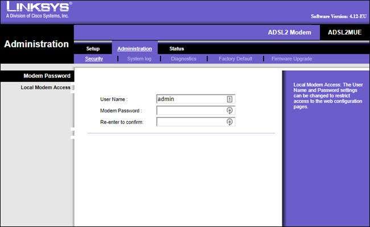370x227 pixels.
Task: Click the Local Modem Access help text
Action: [328, 96]
